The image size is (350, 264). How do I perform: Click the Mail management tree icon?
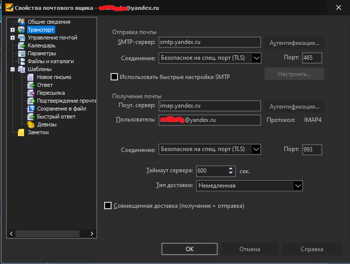click(x=21, y=38)
